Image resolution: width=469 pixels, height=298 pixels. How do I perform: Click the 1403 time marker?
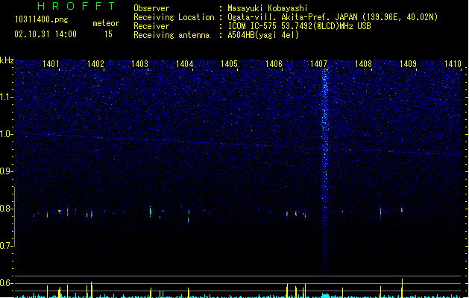[x=139, y=64]
